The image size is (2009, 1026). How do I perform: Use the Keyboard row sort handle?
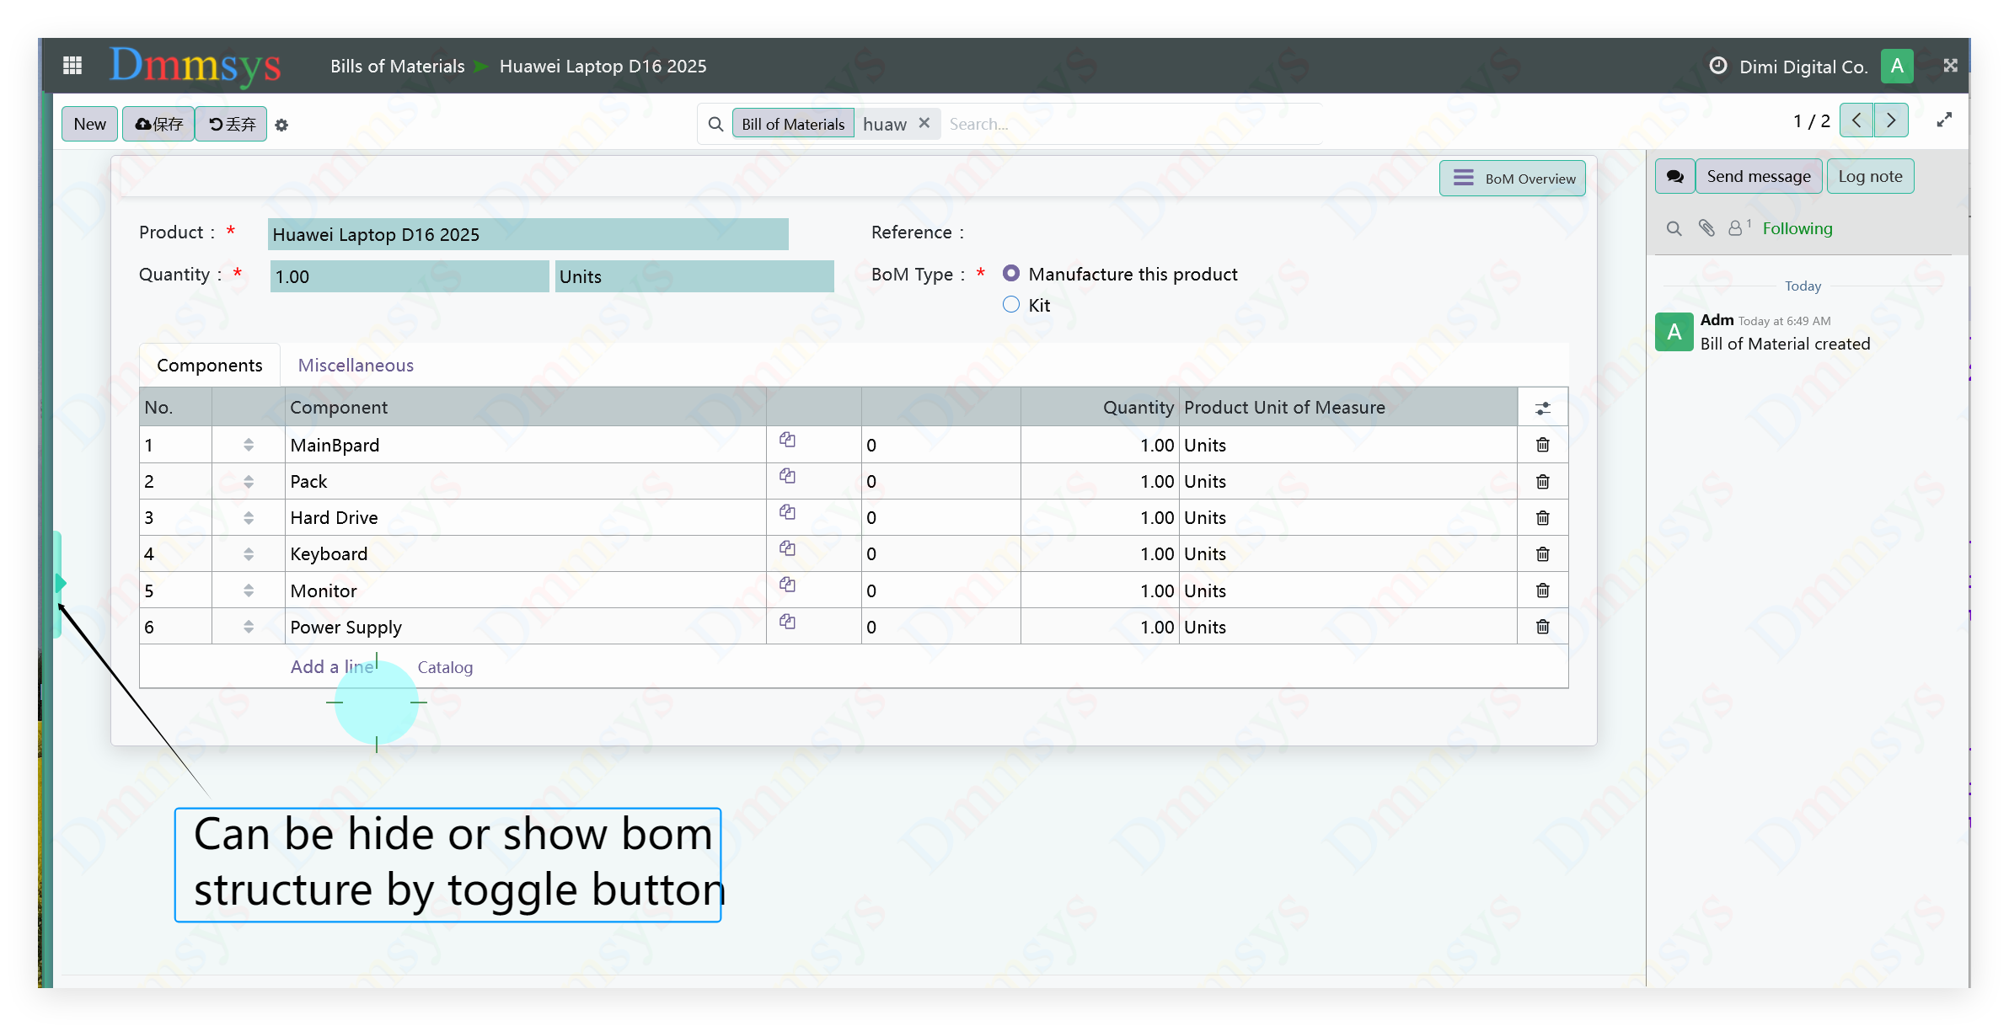248,553
